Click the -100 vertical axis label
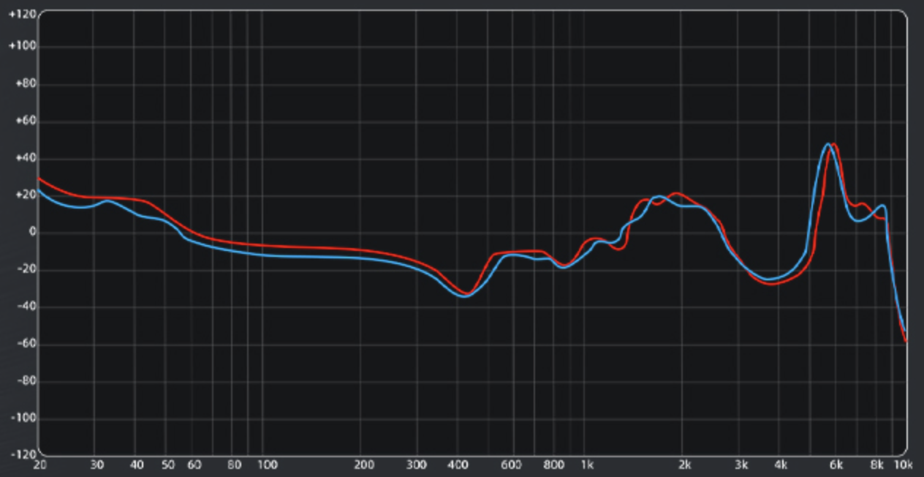 [23, 418]
